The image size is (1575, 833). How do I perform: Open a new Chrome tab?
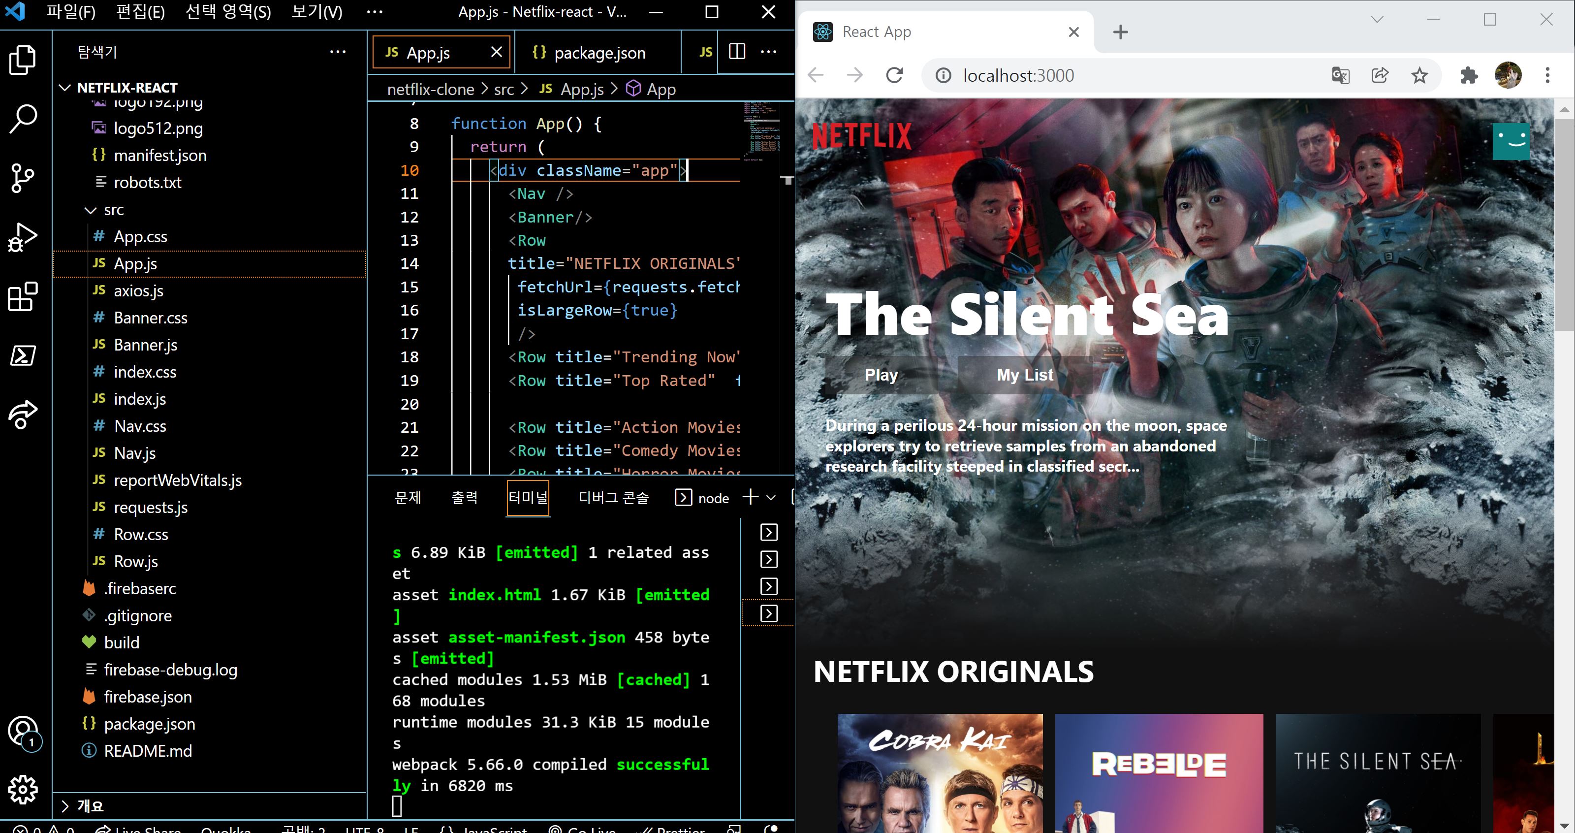click(1120, 32)
